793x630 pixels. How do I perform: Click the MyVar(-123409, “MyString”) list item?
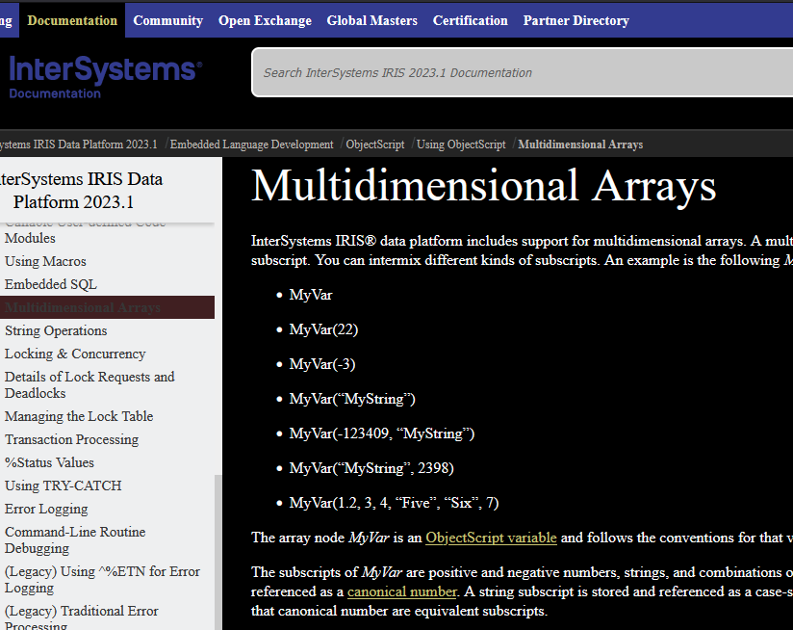pos(382,433)
